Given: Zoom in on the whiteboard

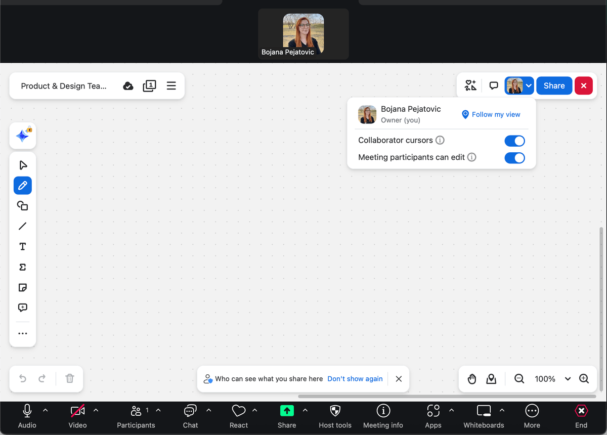Looking at the screenshot, I should click(x=584, y=379).
